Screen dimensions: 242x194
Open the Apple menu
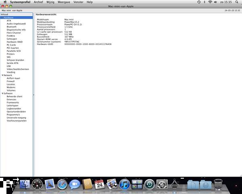(5, 2)
